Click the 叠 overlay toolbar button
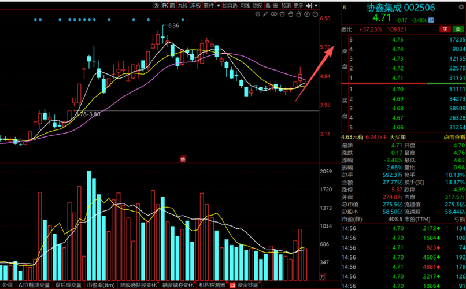The image size is (466, 289). 268,5
